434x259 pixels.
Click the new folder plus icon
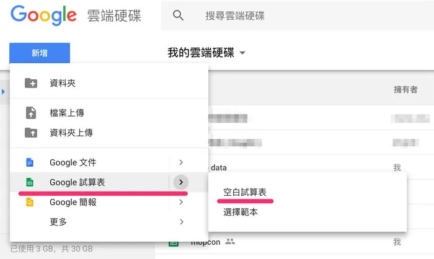coord(31,83)
